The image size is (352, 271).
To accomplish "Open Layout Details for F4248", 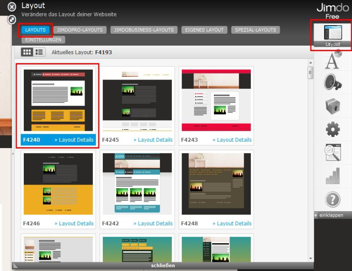I will click(232, 223).
